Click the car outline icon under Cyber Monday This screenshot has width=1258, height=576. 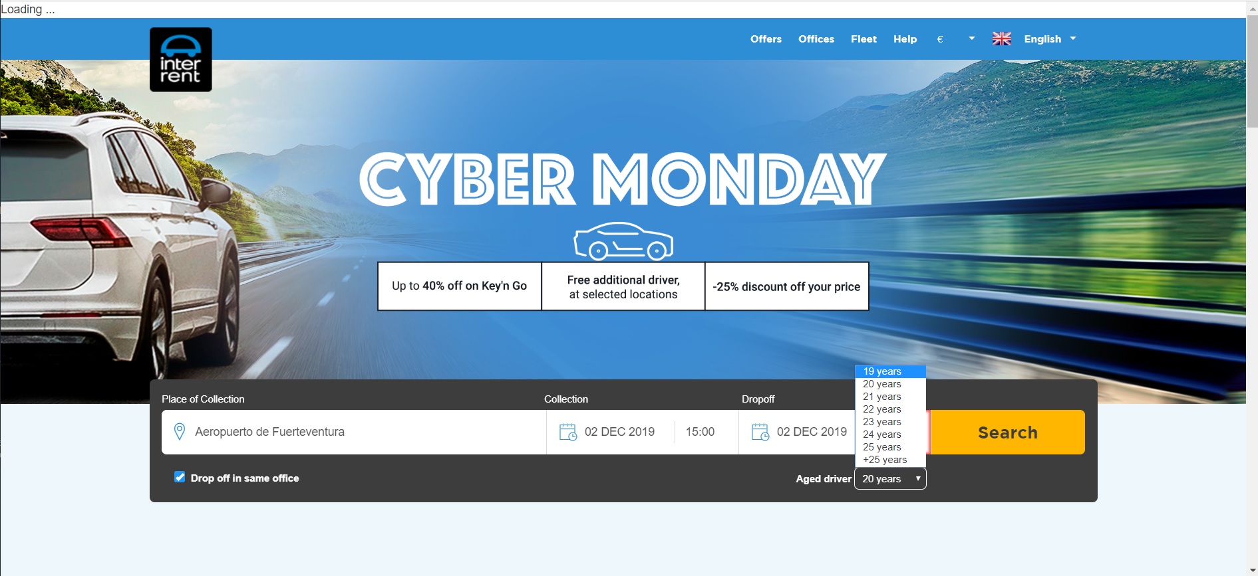click(x=623, y=241)
